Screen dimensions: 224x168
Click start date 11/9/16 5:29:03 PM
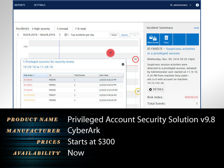coord(108,85)
